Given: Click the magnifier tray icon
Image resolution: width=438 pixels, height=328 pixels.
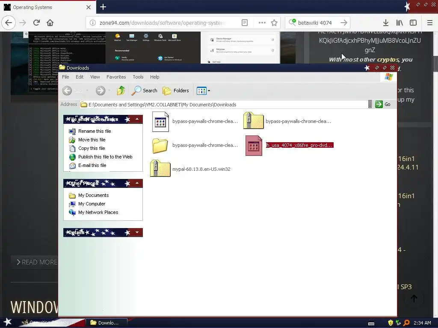Looking at the screenshot, I should tap(406, 323).
